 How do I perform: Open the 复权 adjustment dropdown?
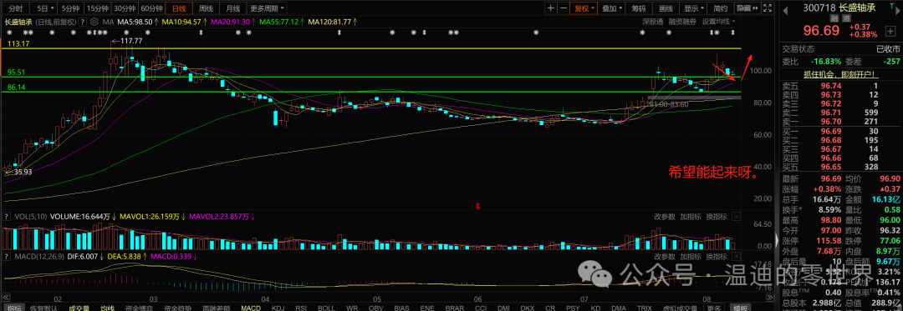click(x=584, y=8)
